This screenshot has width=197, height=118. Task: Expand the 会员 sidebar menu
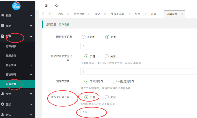click(x=17, y=94)
